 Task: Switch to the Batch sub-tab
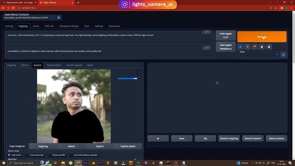coord(90,65)
